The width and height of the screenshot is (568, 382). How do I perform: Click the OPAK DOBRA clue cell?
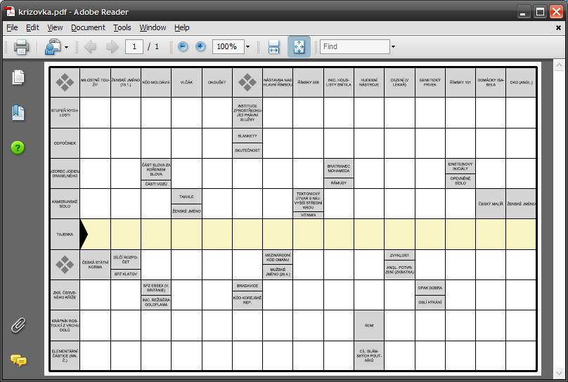click(430, 288)
